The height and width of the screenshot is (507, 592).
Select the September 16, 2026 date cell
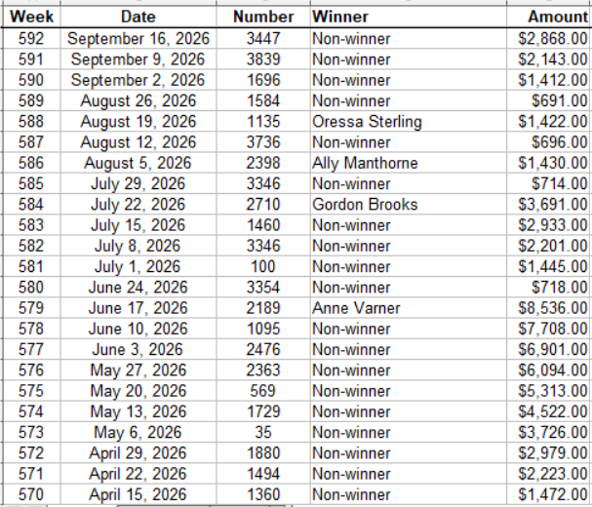click(138, 38)
